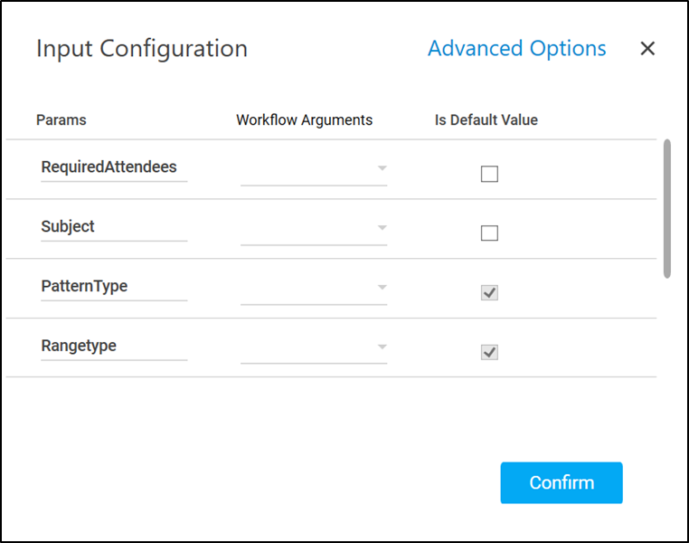Click the Rangetype param name field

click(x=114, y=346)
